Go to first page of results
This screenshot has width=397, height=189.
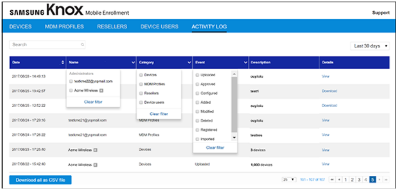(332, 180)
